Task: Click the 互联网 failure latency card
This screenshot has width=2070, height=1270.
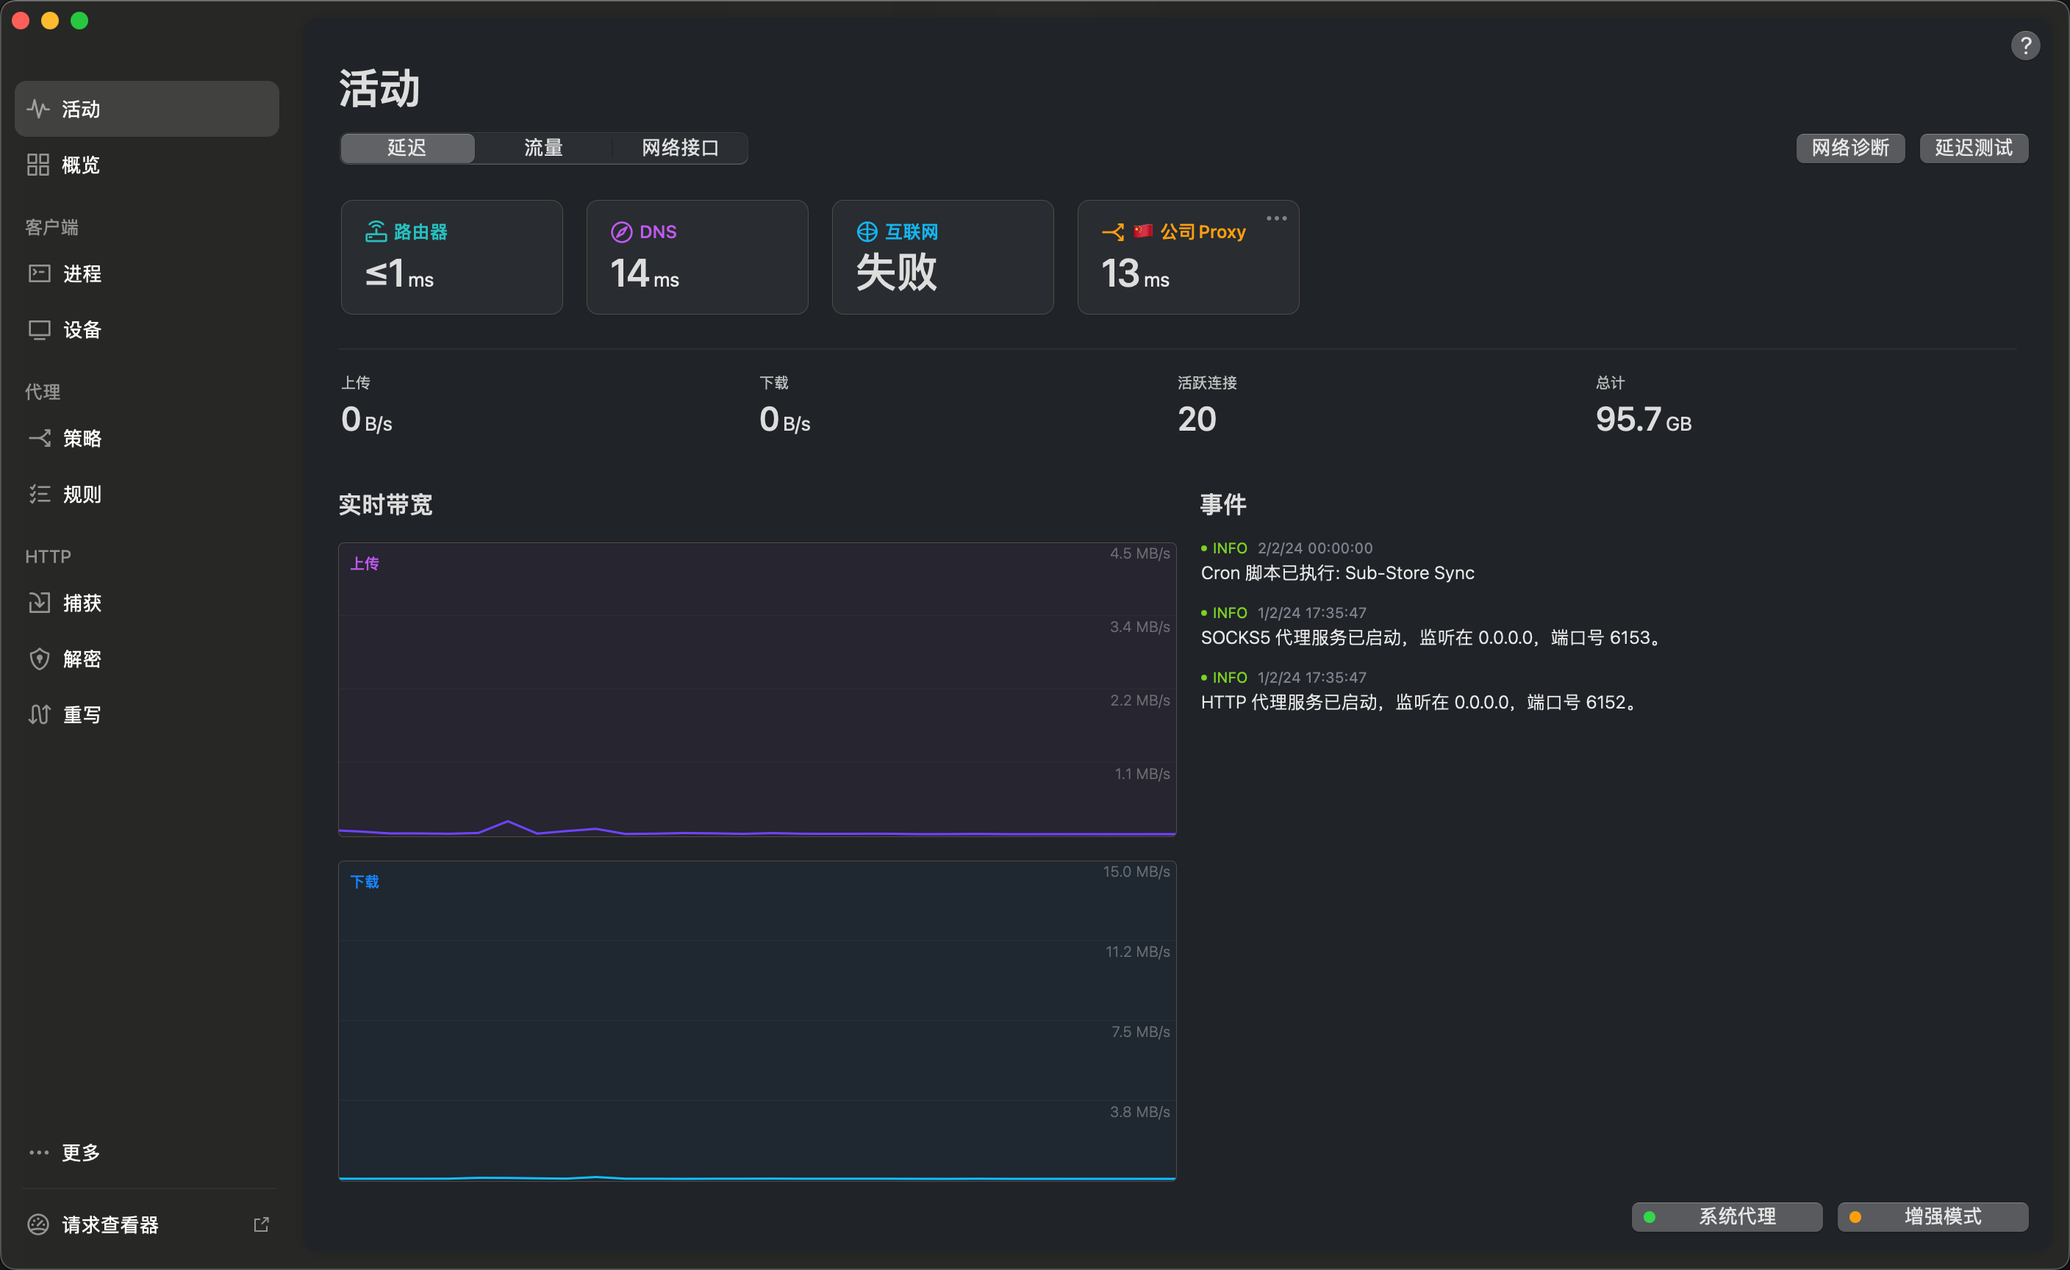Action: [942, 257]
